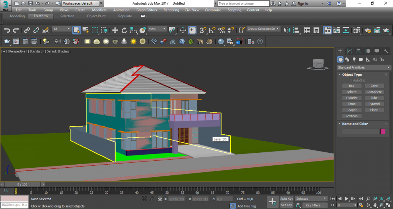Toggle the Selection Lock icon

pyautogui.click(x=152, y=199)
